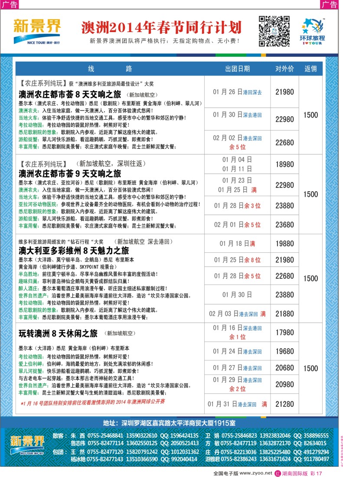Screen dimensions: 343x477
Task: Click the date 01月31日港去深回满
Action: [237, 404]
